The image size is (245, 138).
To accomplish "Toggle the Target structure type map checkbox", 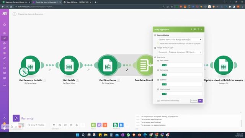I will [155, 48].
